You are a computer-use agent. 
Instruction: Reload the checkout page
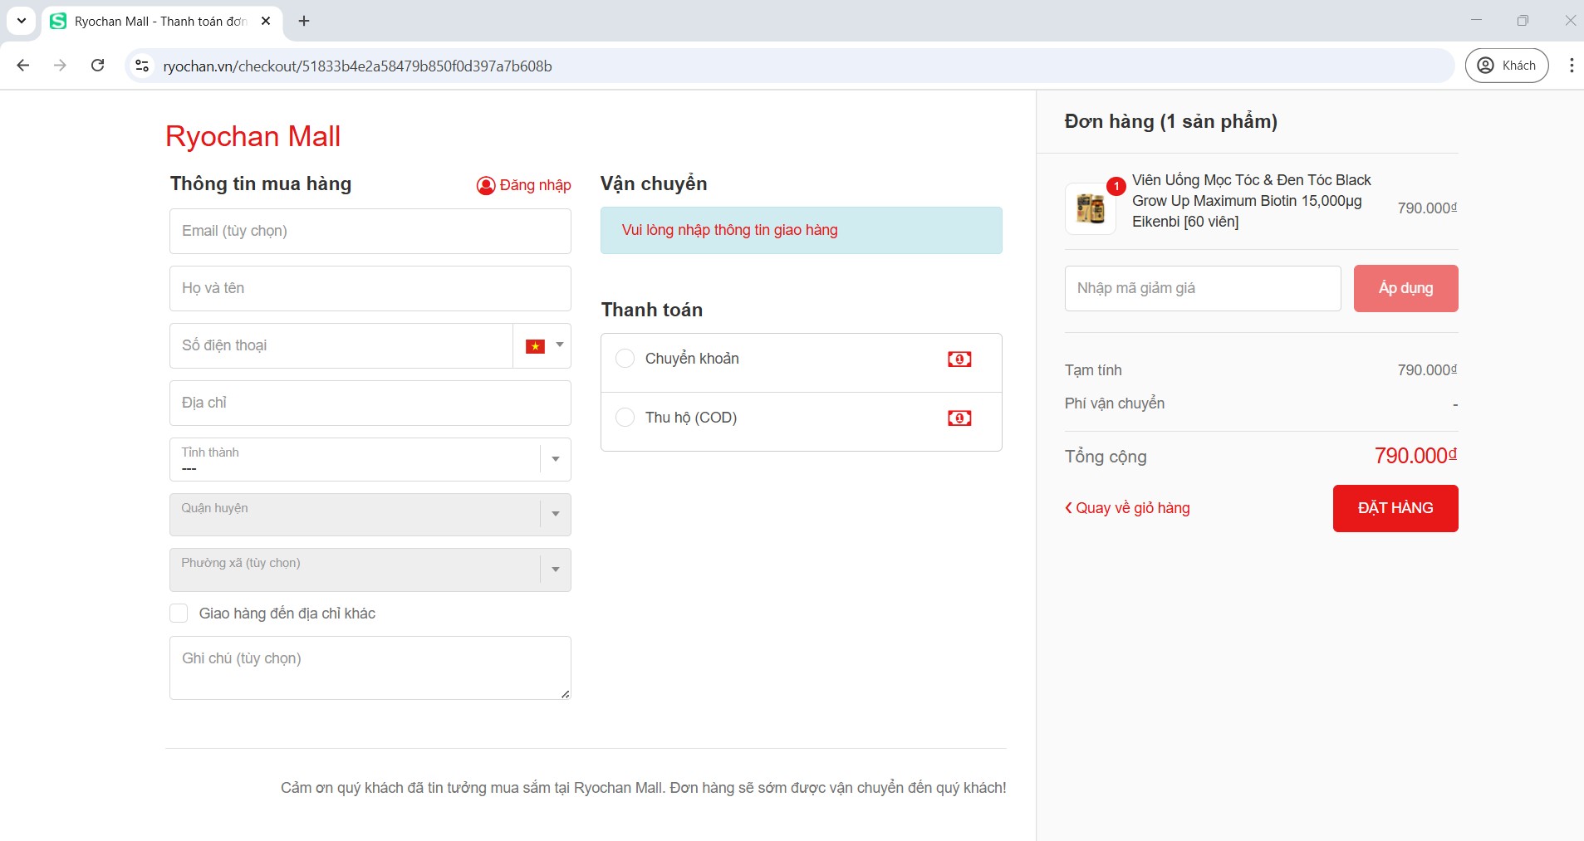click(97, 66)
